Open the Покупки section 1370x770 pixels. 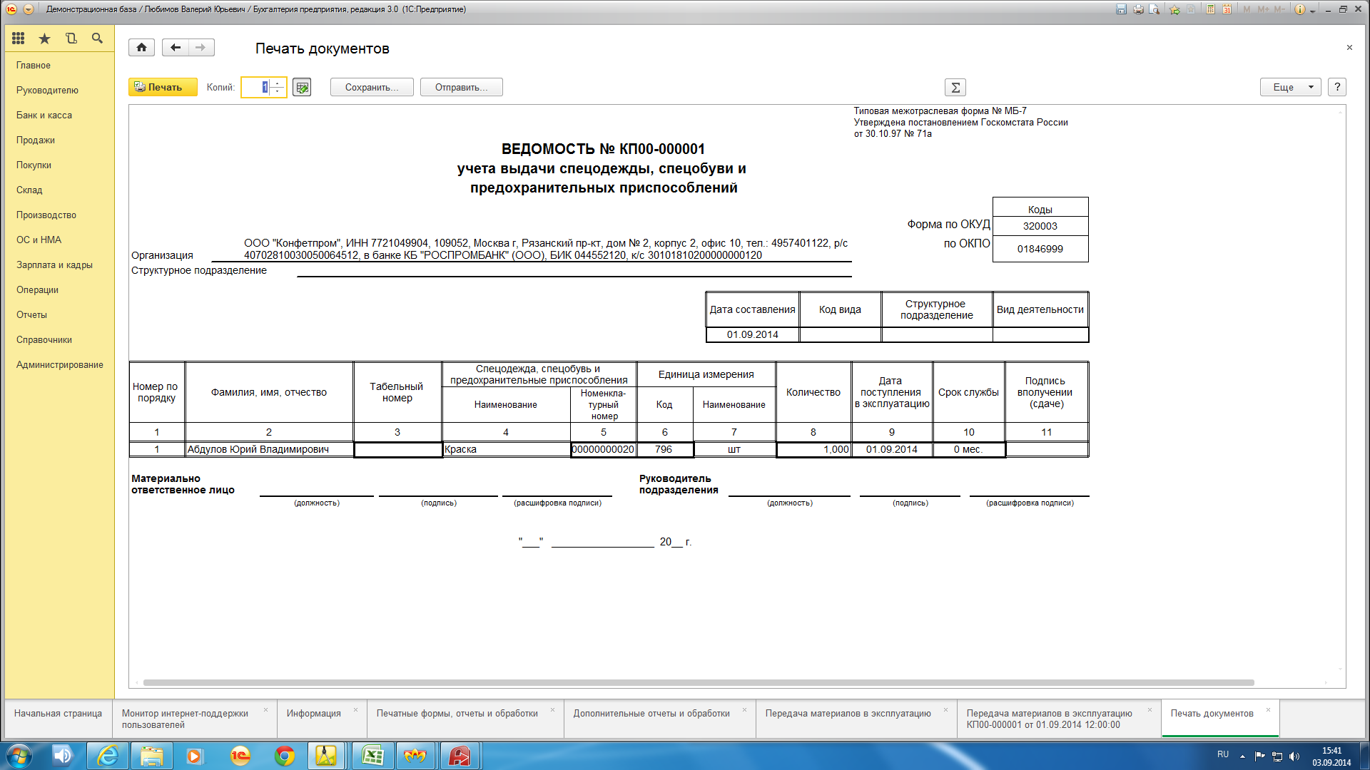click(x=34, y=165)
